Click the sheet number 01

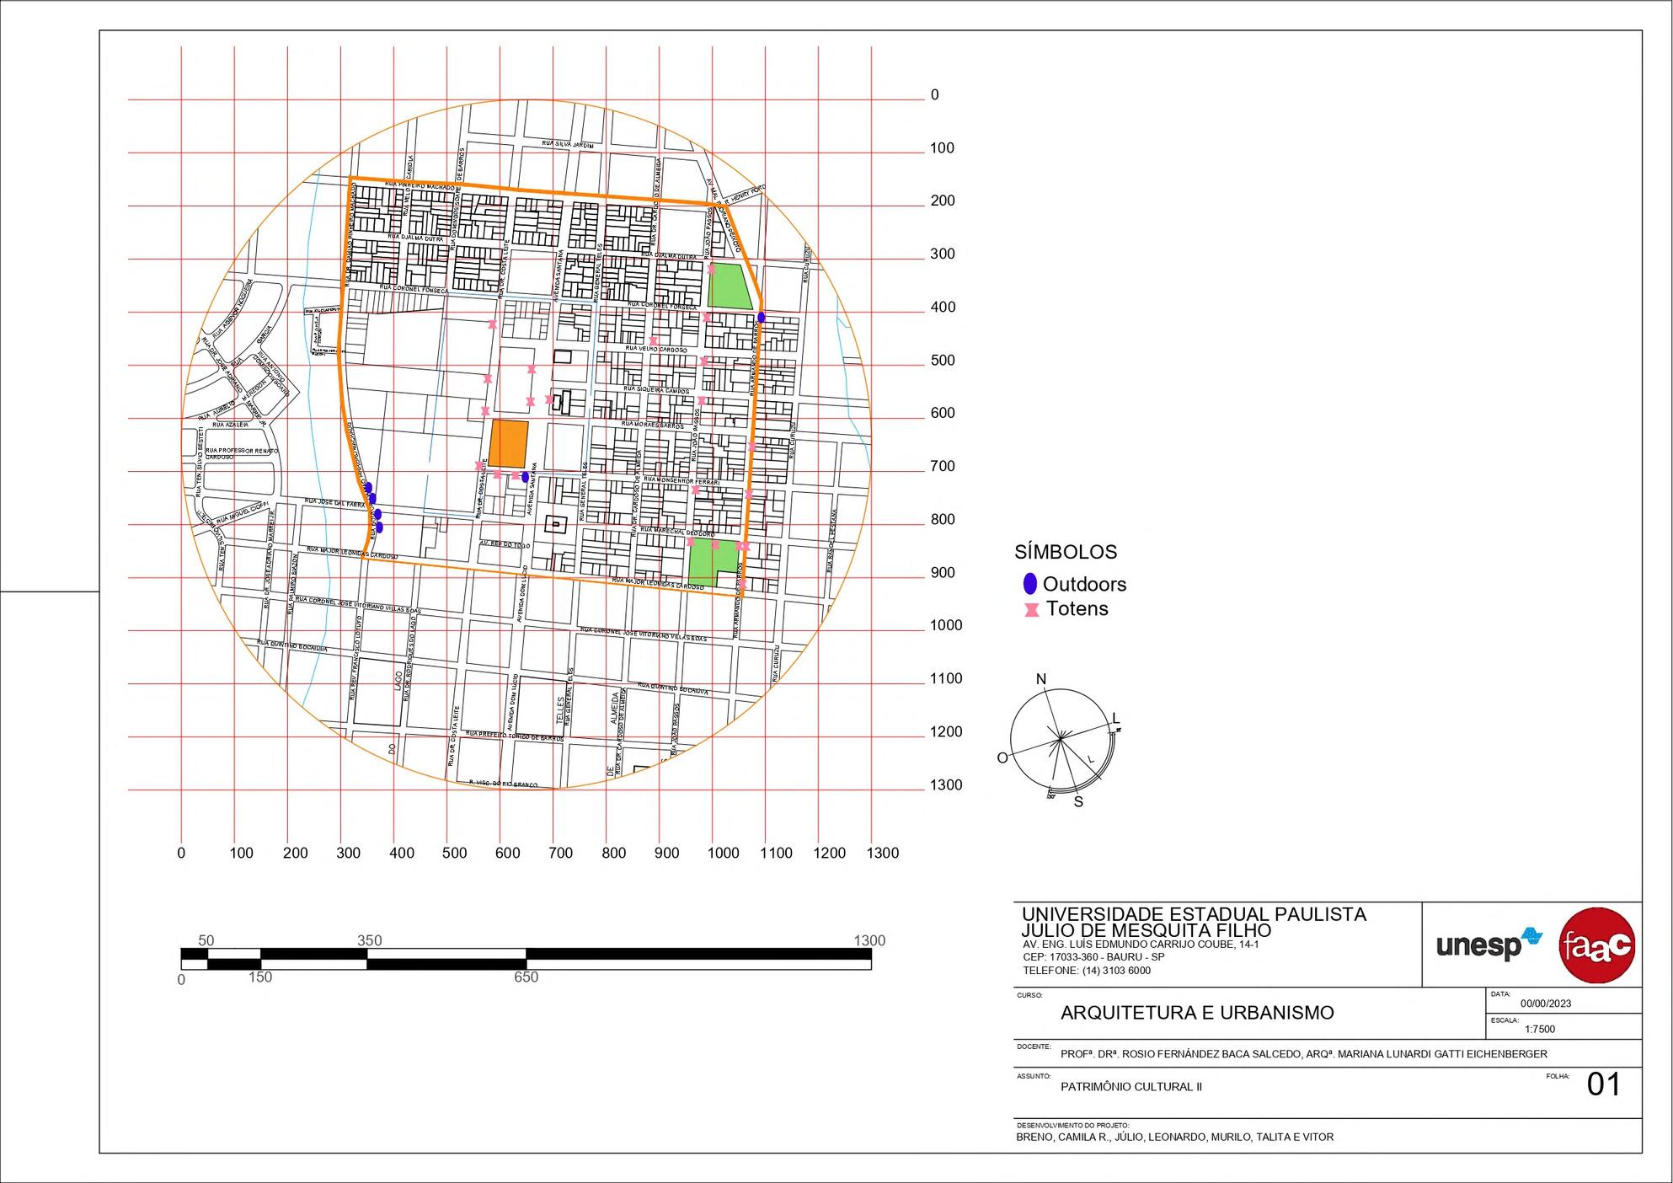1603,1085
